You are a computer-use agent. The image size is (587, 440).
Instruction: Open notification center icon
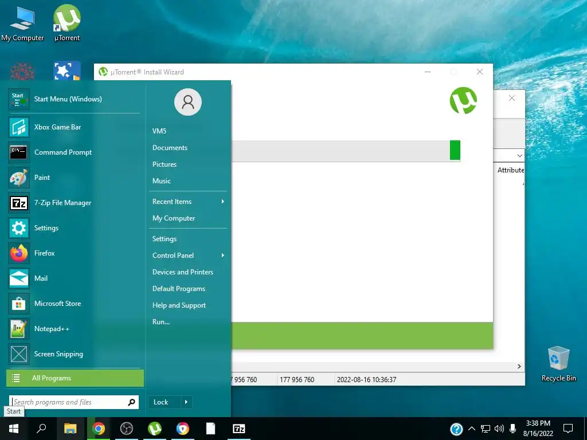coord(568,429)
